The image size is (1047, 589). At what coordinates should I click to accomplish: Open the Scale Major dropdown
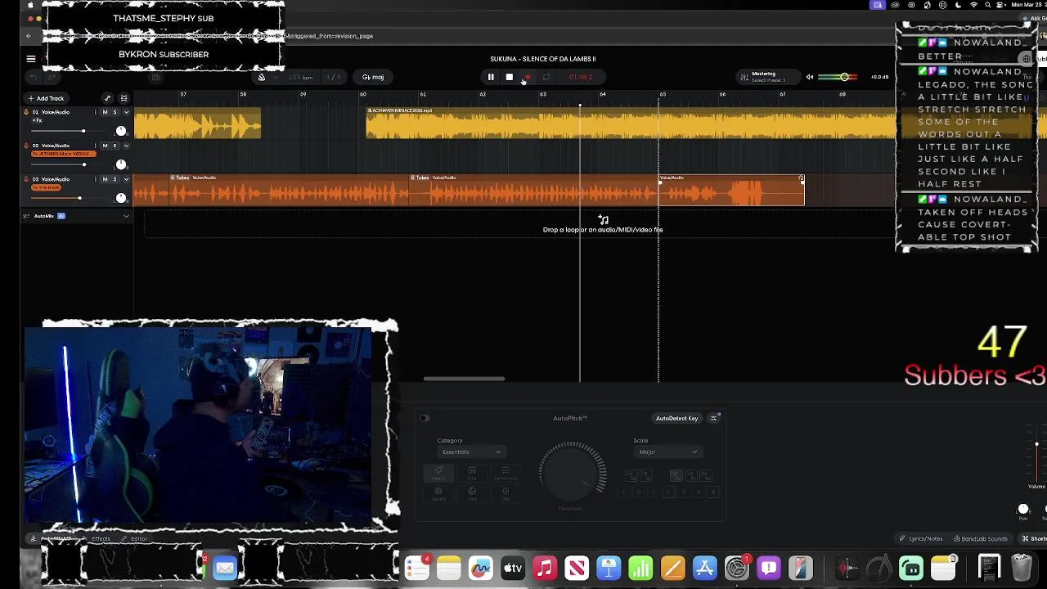coord(667,452)
